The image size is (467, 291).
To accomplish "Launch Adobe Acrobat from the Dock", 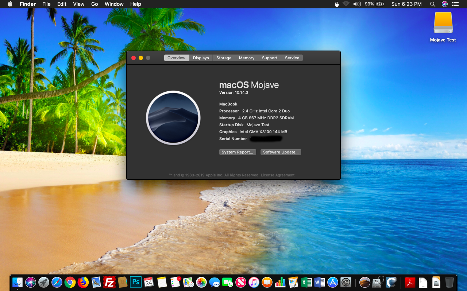I will click(410, 282).
